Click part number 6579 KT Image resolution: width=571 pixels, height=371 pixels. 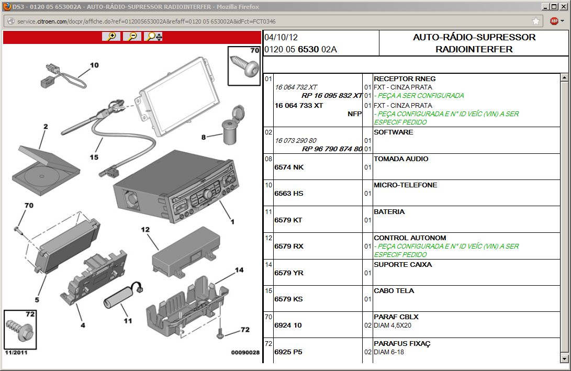pyautogui.click(x=288, y=220)
